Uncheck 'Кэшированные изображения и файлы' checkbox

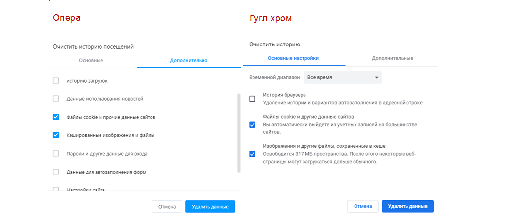coord(56,135)
